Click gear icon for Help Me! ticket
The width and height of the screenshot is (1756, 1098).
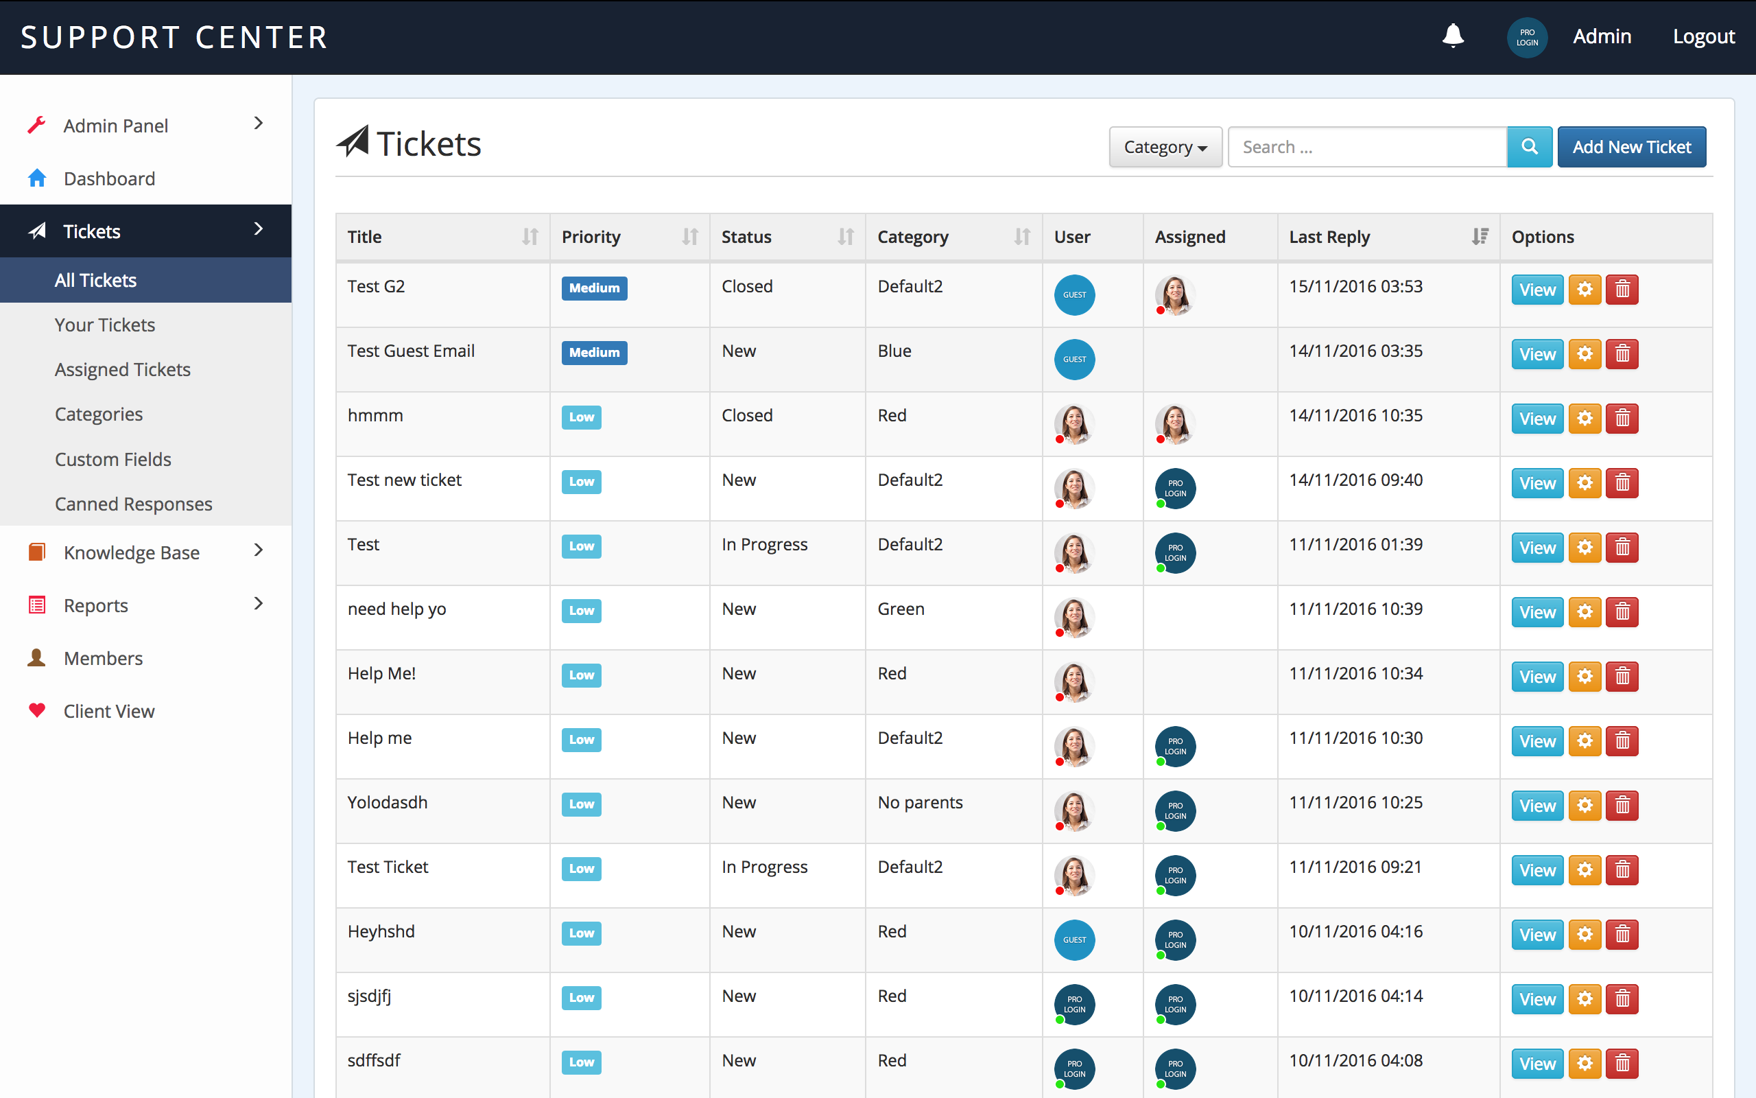point(1584,676)
